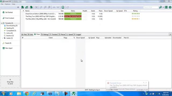Viewport: 172px width, 96px height.
Task: Click in the Search Web field
Action: coord(151,7)
